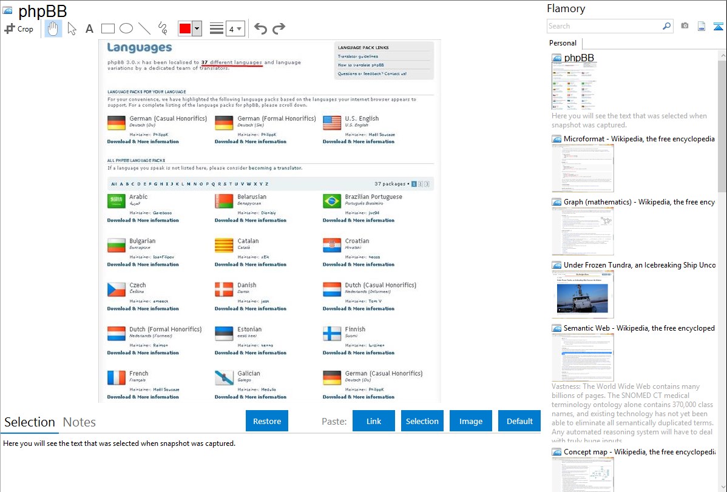
Task: Switch to the Notes tab
Action: click(x=79, y=422)
